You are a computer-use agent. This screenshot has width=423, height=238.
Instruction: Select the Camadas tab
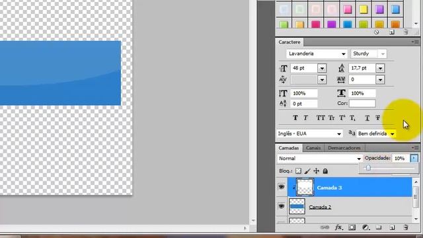point(289,148)
